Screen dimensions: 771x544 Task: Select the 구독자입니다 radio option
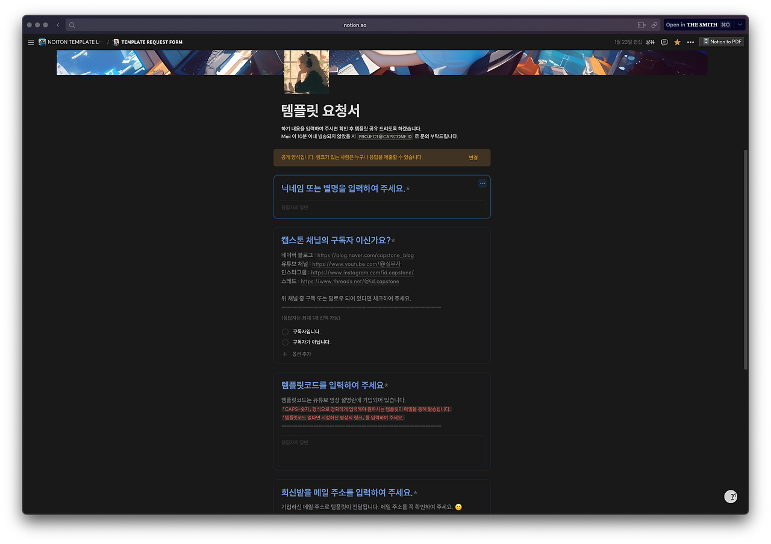coord(284,331)
